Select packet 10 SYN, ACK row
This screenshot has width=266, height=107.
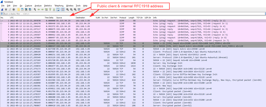point(133,46)
